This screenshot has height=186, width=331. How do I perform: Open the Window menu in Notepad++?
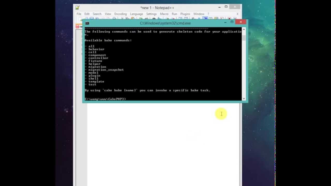(x=199, y=14)
